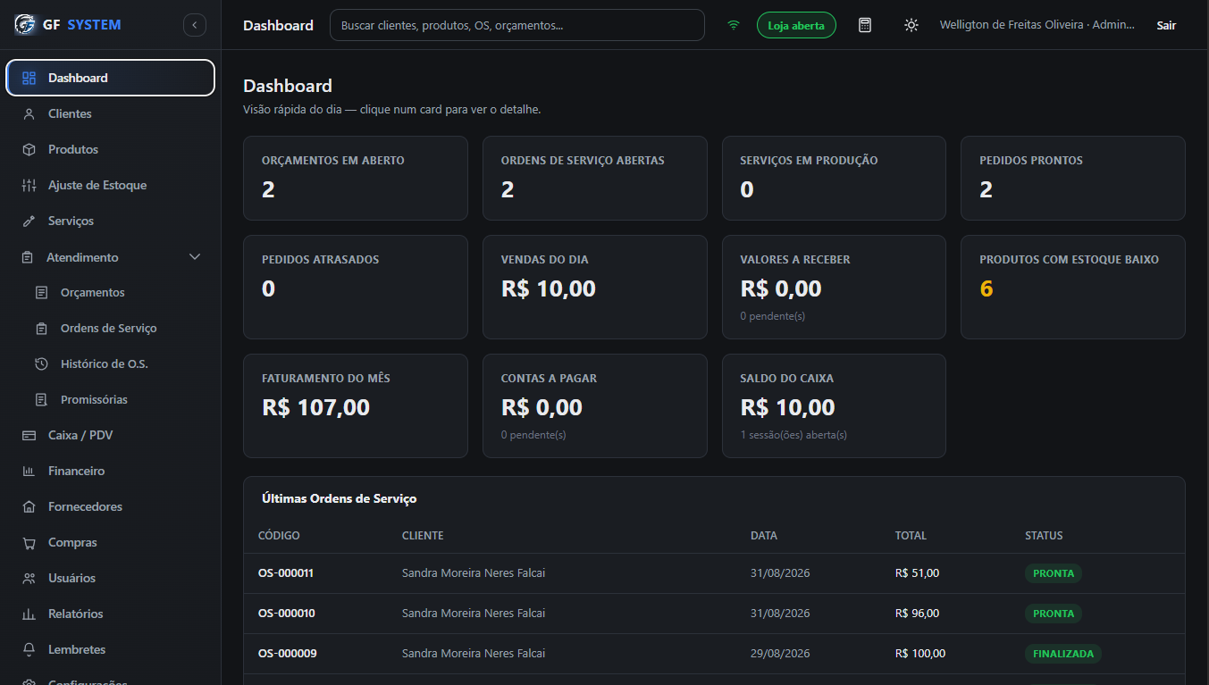Collapse the sidebar with the chevron button

point(195,25)
